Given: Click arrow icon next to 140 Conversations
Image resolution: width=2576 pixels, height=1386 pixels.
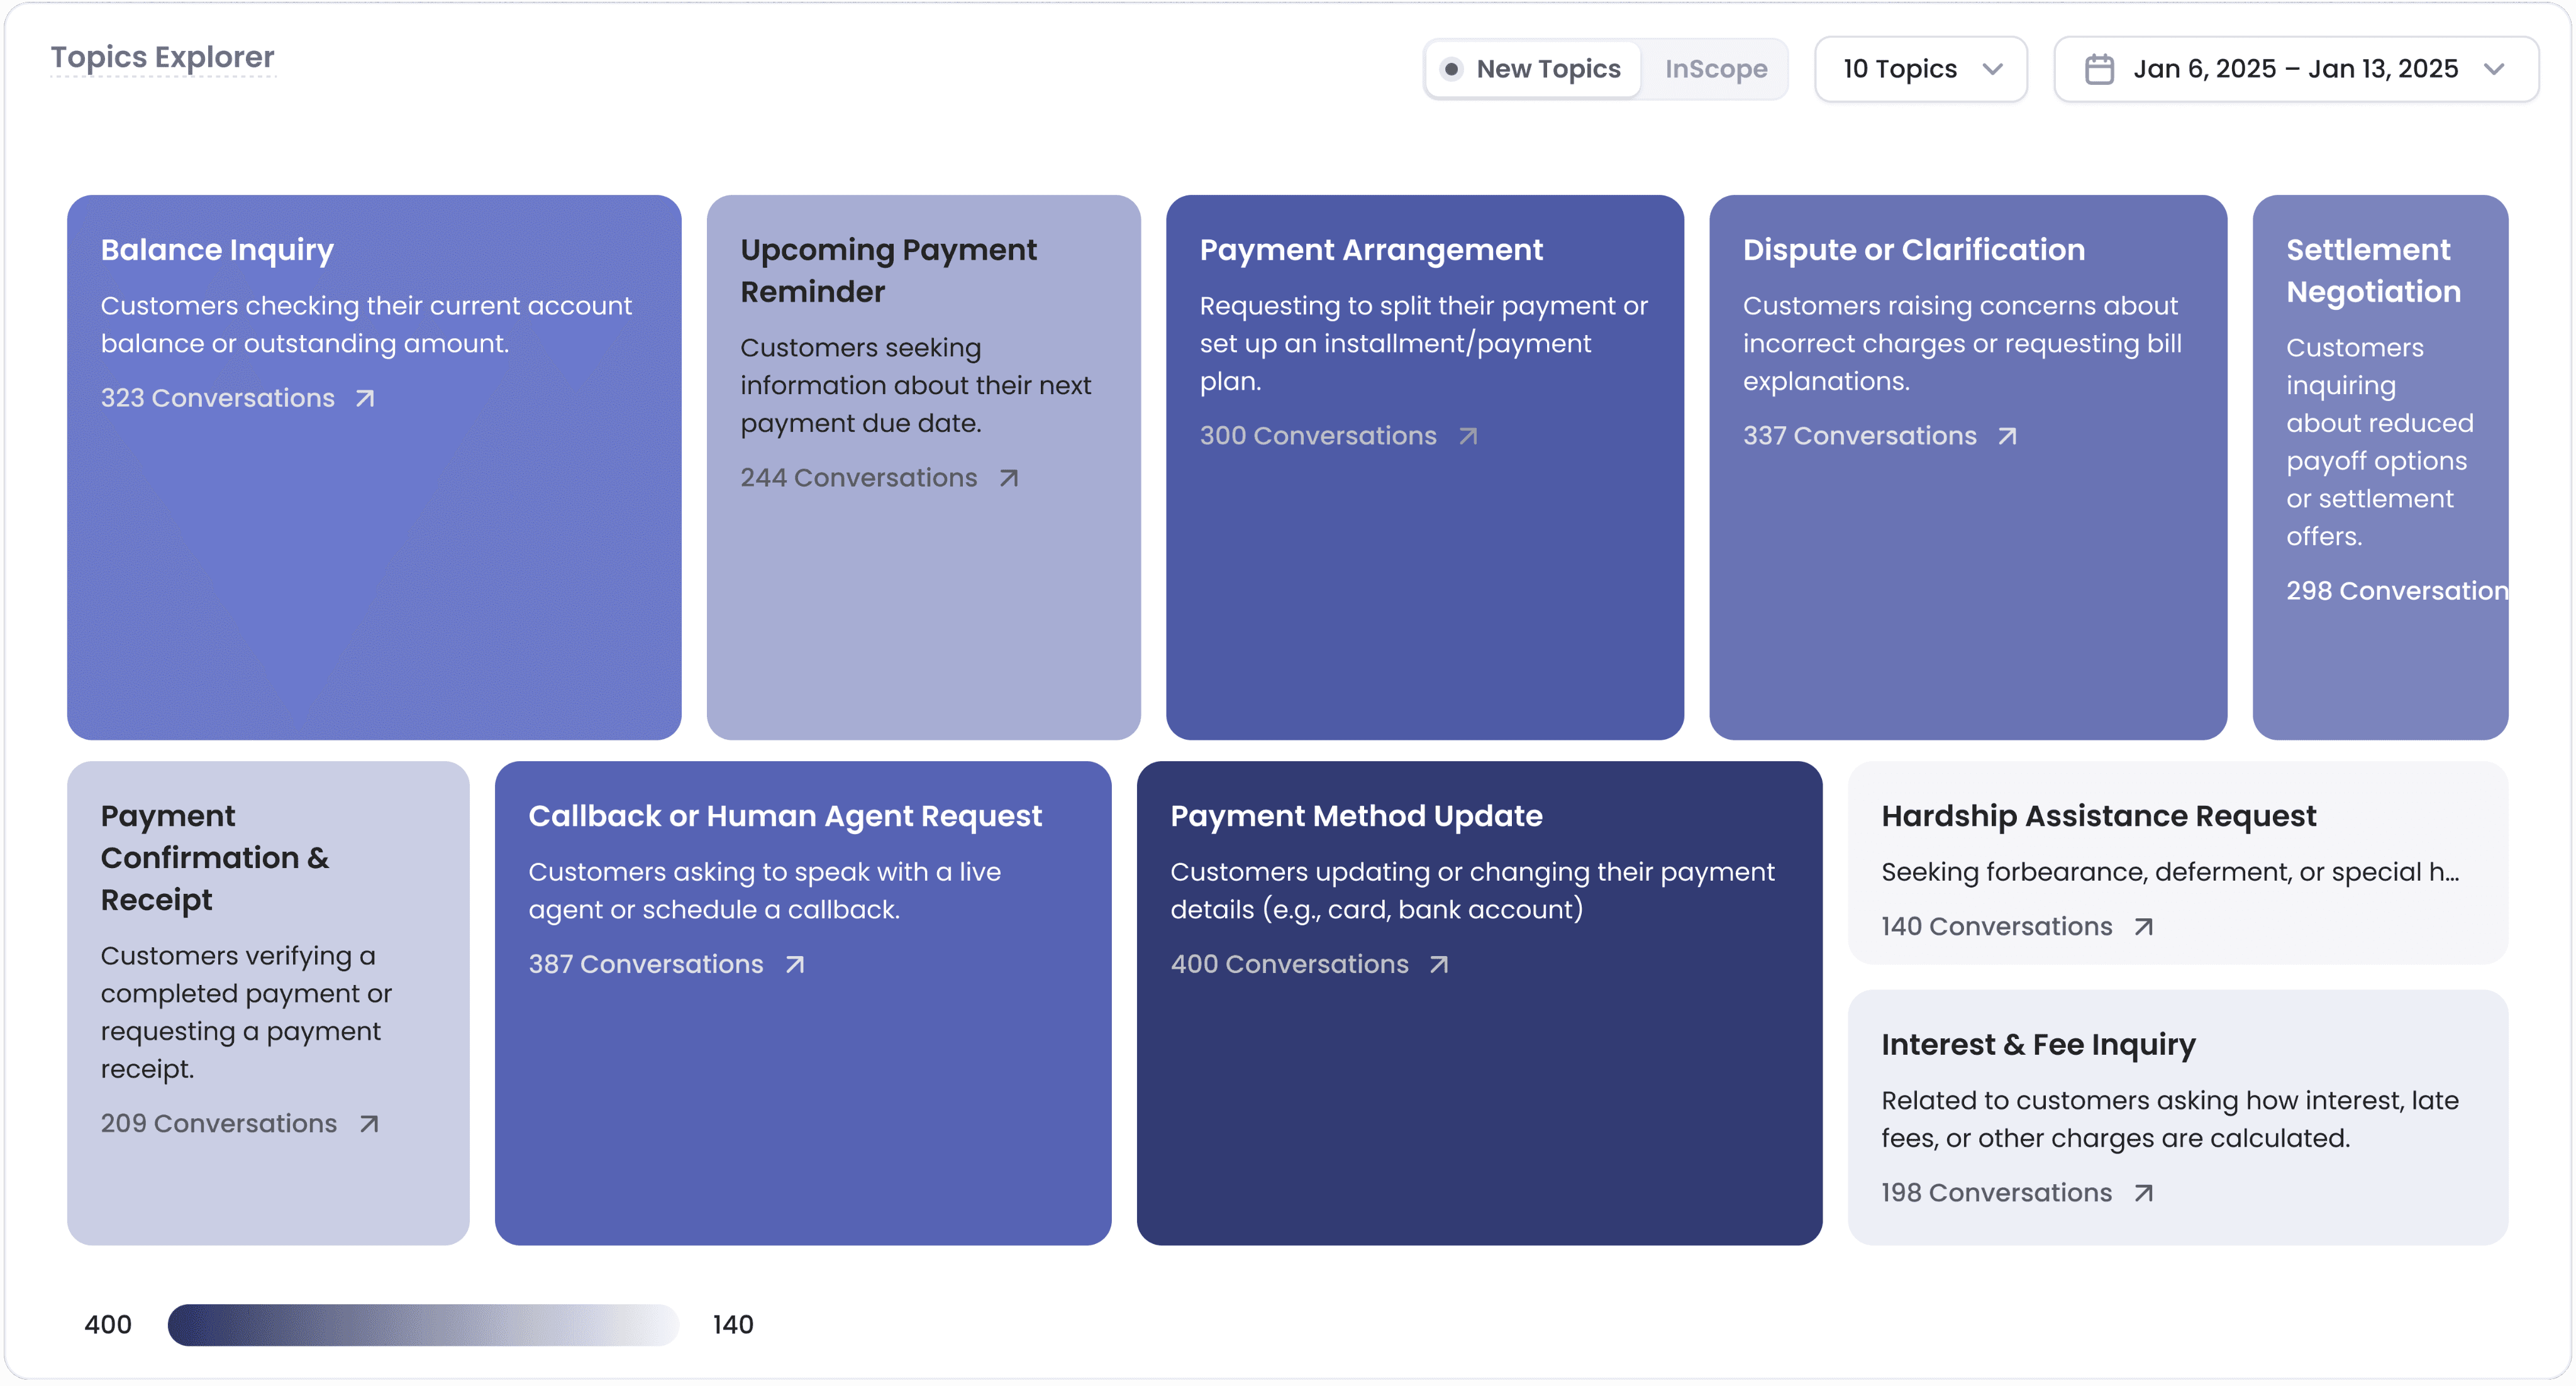Looking at the screenshot, I should click(2143, 927).
